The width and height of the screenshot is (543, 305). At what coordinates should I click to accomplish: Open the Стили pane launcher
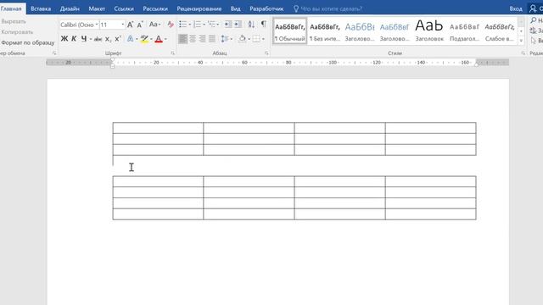point(523,53)
